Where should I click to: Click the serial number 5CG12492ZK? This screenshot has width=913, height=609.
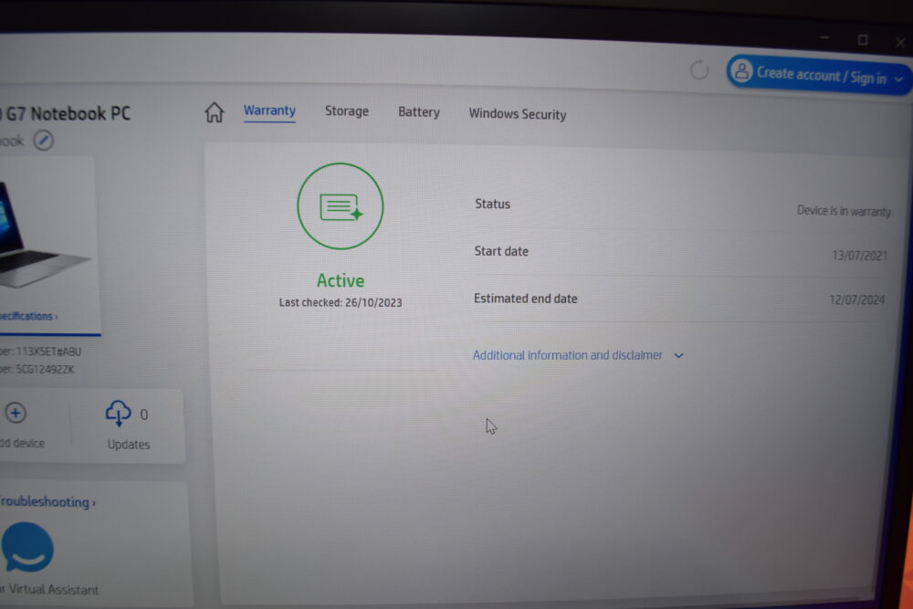click(46, 369)
